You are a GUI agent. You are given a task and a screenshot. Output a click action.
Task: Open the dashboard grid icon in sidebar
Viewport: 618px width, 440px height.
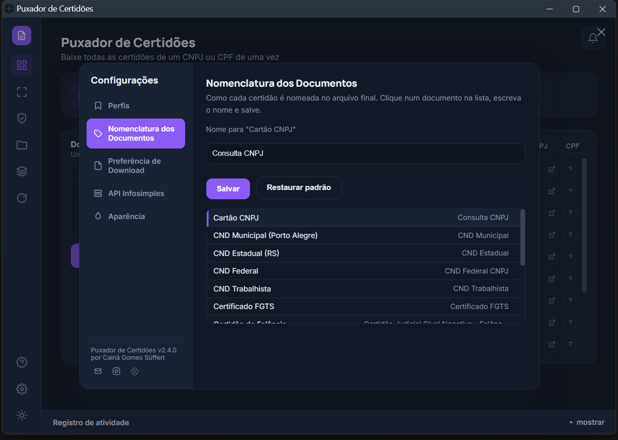[x=22, y=65]
